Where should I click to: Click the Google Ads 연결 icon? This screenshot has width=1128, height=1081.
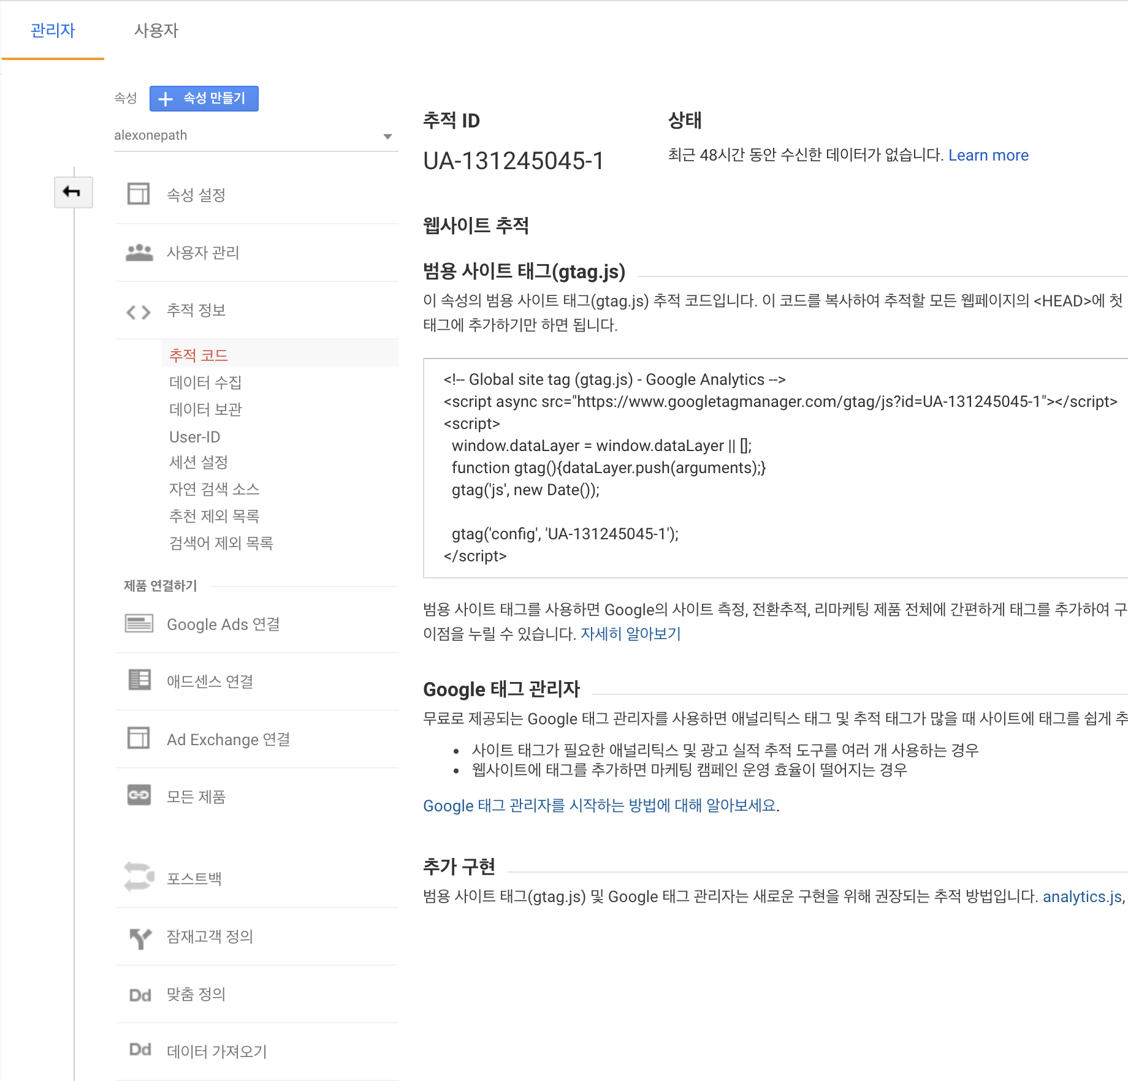tap(139, 623)
